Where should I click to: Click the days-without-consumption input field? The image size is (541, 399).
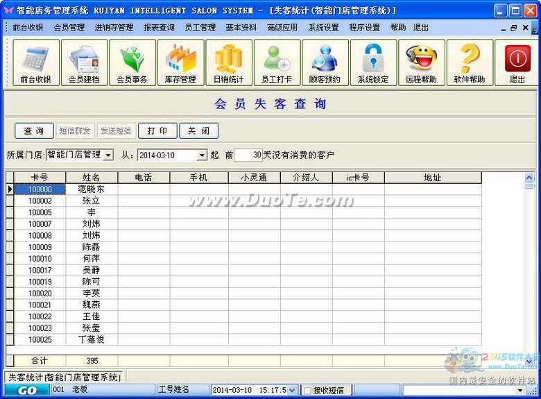pyautogui.click(x=248, y=155)
